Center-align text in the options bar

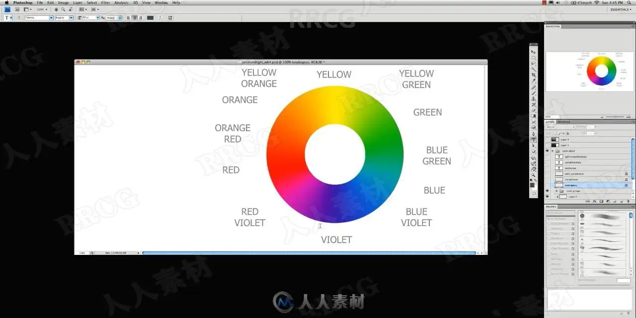[x=135, y=18]
